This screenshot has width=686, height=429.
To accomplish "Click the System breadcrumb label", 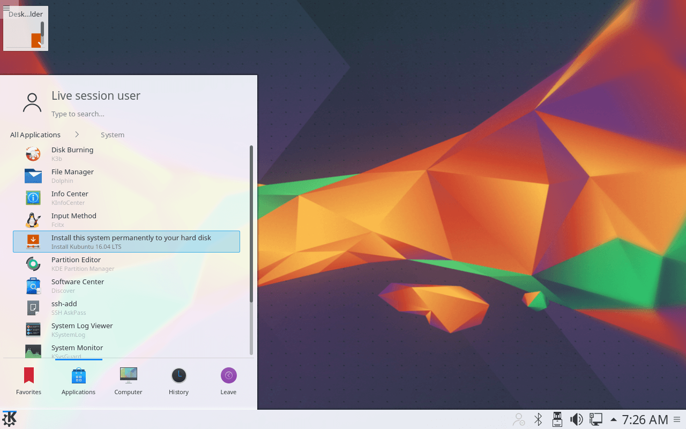I will 113,135.
